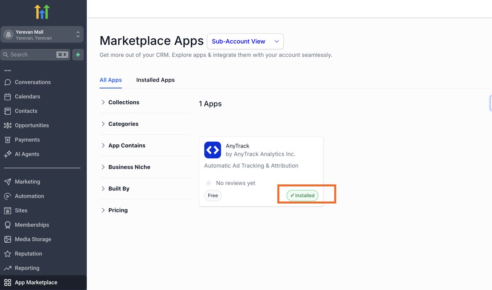Click the Calendars icon in sidebar
The height and width of the screenshot is (290, 492).
point(8,96)
